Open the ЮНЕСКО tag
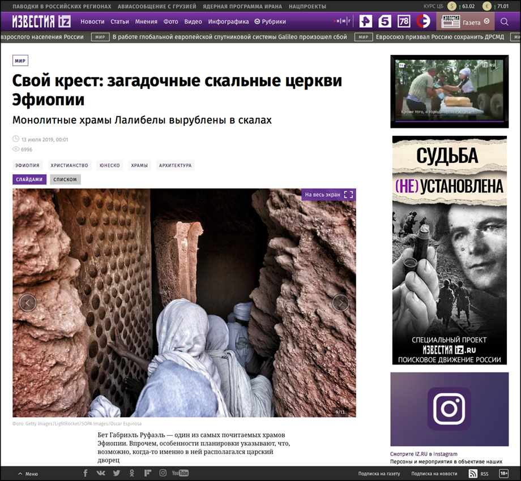Image resolution: width=521 pixels, height=481 pixels. [x=110, y=165]
